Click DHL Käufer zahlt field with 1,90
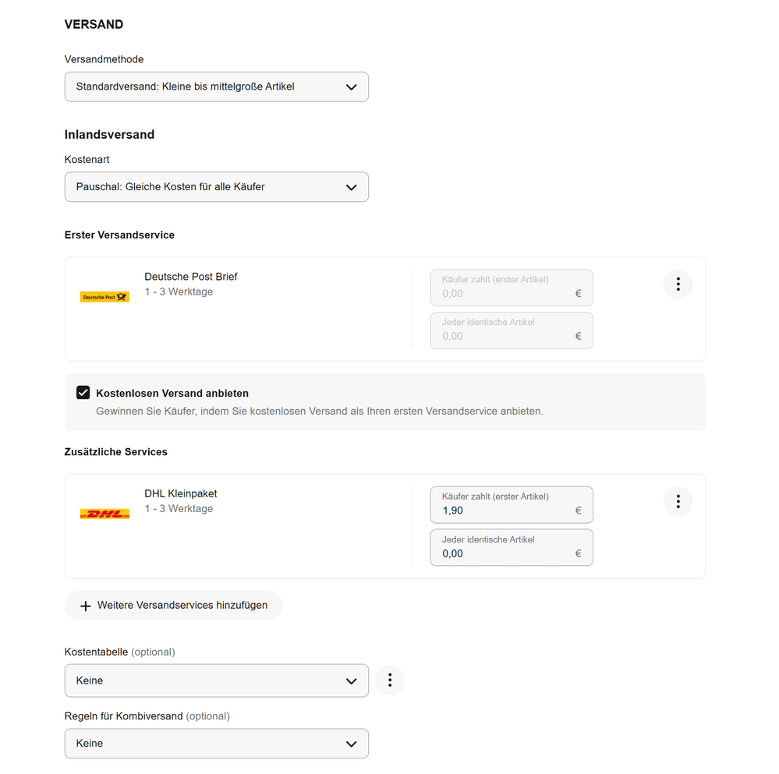The image size is (779, 774). pyautogui.click(x=512, y=505)
